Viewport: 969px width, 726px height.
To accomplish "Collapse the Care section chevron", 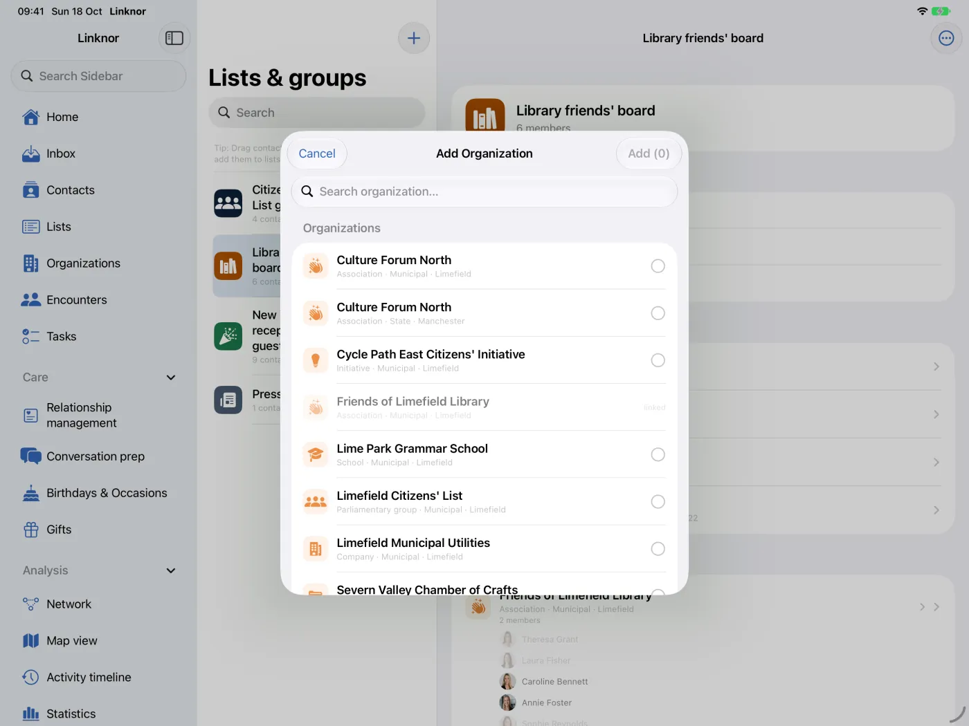I will (x=171, y=378).
